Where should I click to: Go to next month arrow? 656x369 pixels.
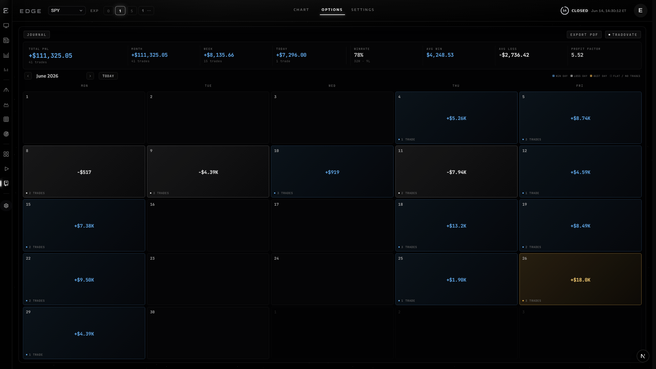pos(90,76)
